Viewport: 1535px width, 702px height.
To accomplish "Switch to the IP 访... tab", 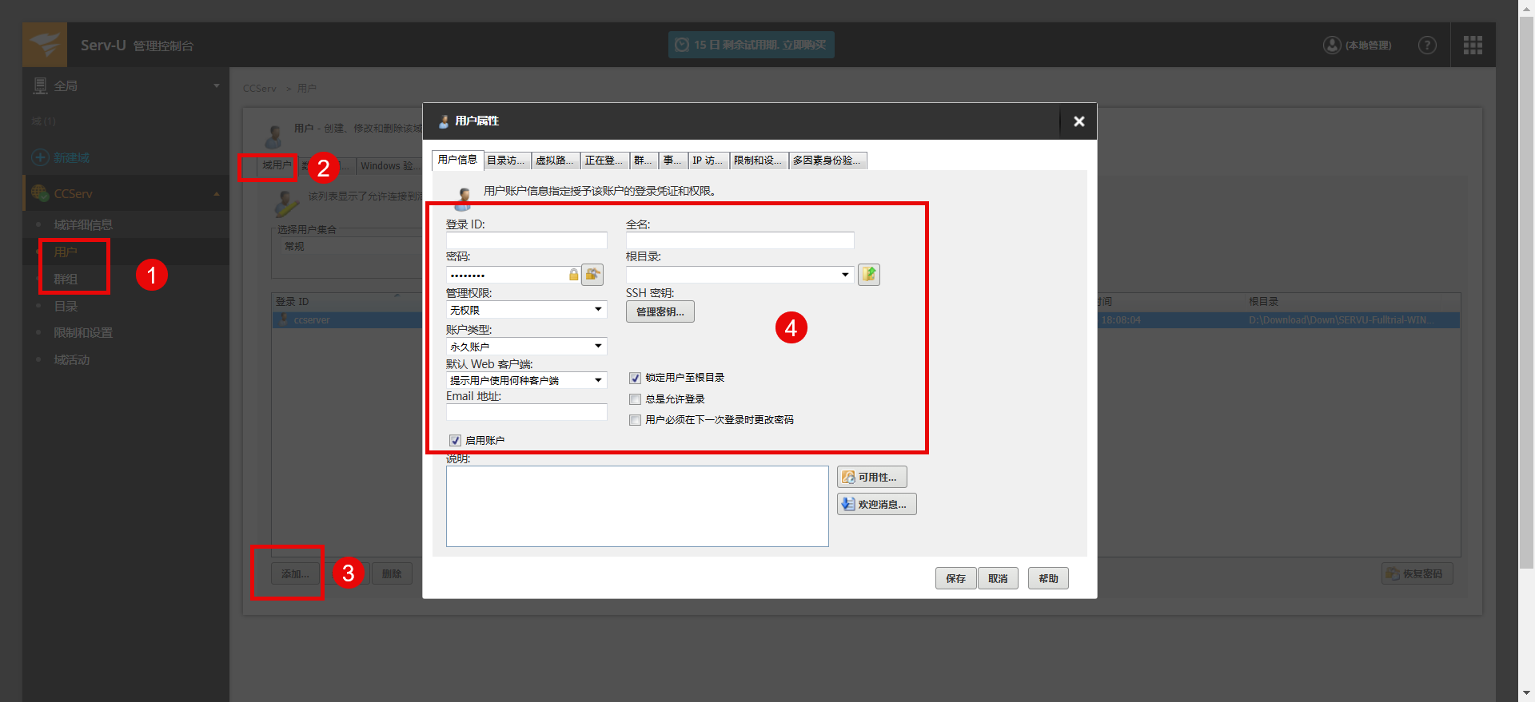I will (x=708, y=161).
